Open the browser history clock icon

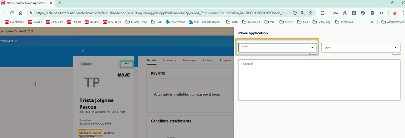(x=363, y=13)
